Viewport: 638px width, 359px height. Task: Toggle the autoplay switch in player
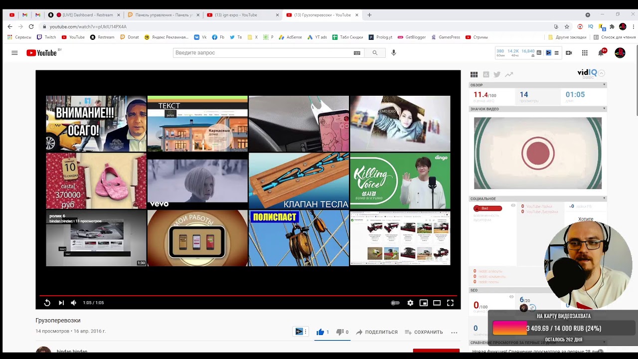395,303
